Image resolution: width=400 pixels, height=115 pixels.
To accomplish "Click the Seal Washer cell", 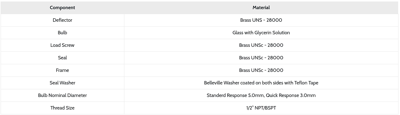I will 62,83.
